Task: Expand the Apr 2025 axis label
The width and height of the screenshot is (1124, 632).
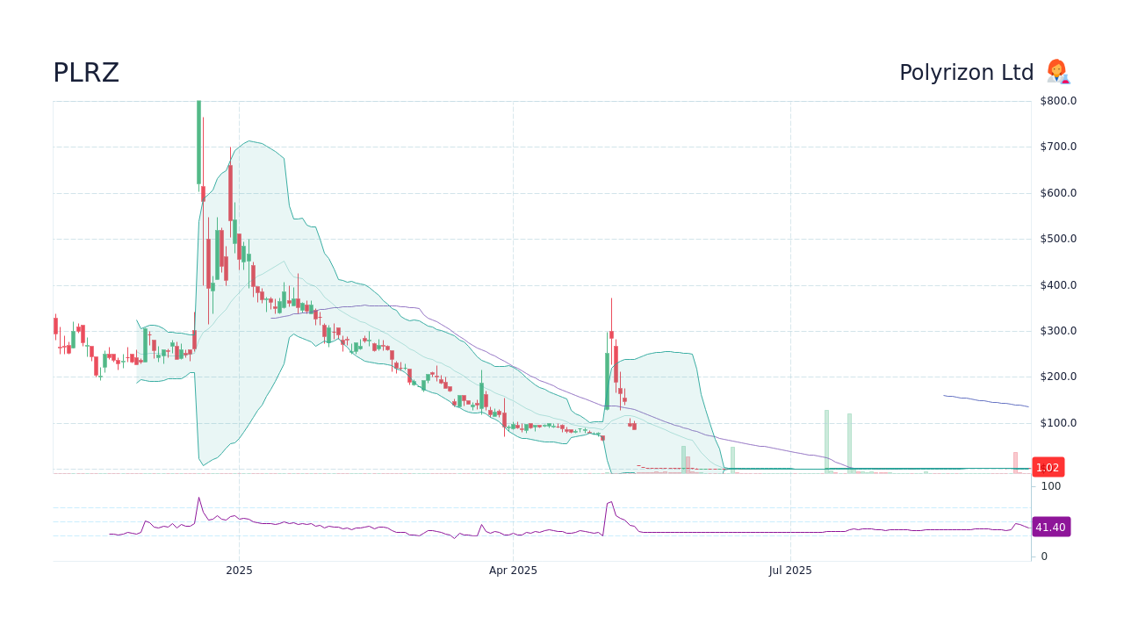Action: click(x=512, y=570)
